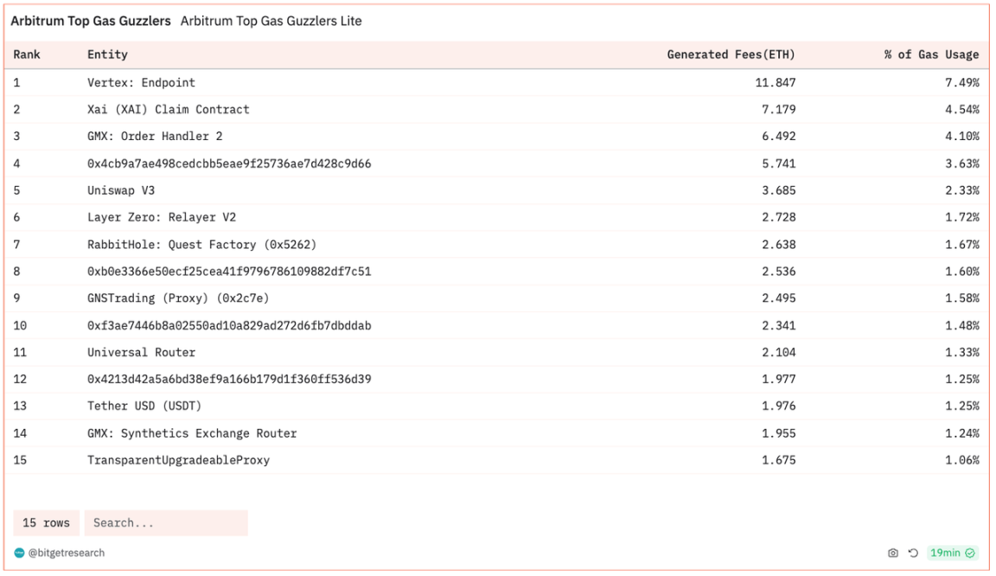
Task: Sort by % of Gas Usage header
Action: 931,54
